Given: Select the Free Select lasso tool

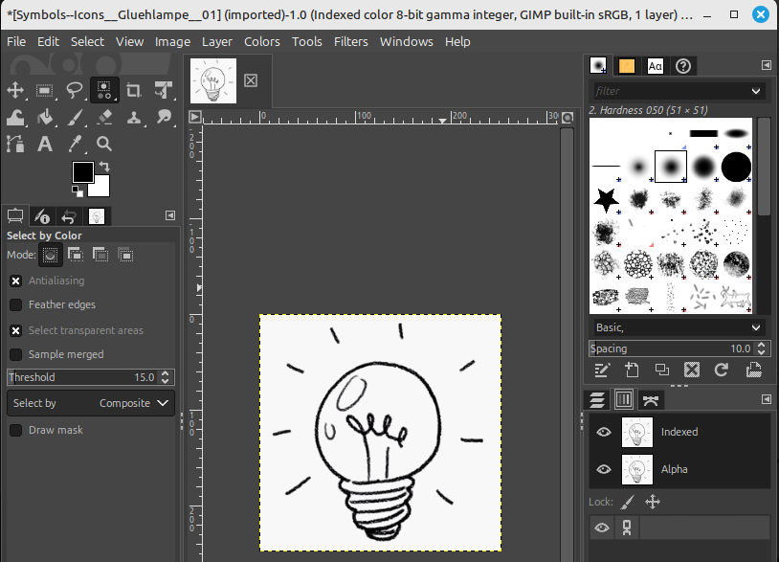Looking at the screenshot, I should (75, 90).
